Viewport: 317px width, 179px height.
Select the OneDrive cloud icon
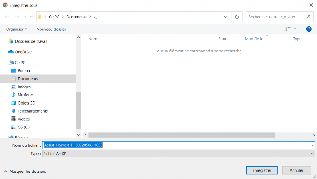[x=11, y=52]
